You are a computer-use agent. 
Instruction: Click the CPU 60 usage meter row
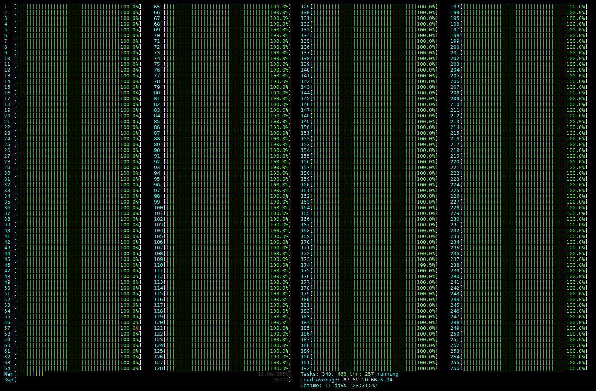click(x=73, y=345)
